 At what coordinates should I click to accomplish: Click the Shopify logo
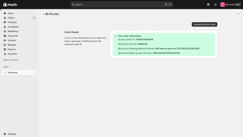[10, 4]
